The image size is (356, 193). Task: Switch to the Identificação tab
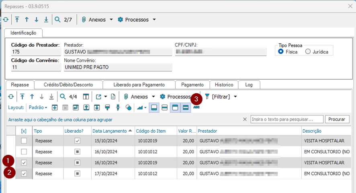(x=23, y=33)
